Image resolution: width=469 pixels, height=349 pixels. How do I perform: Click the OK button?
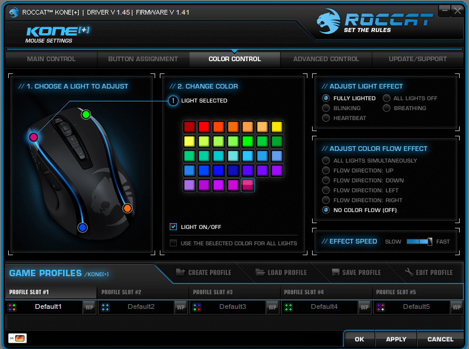point(359,339)
